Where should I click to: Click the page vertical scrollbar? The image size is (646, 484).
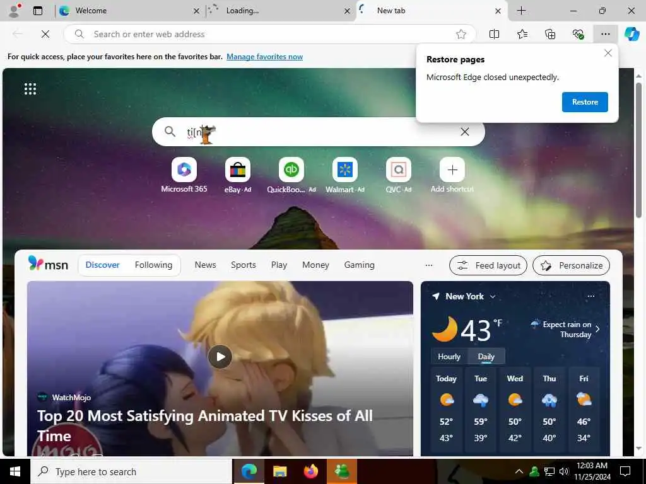[638, 151]
